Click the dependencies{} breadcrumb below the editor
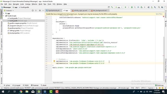Image resolution: width=167 pixels, height=94 pixels. click(x=58, y=83)
